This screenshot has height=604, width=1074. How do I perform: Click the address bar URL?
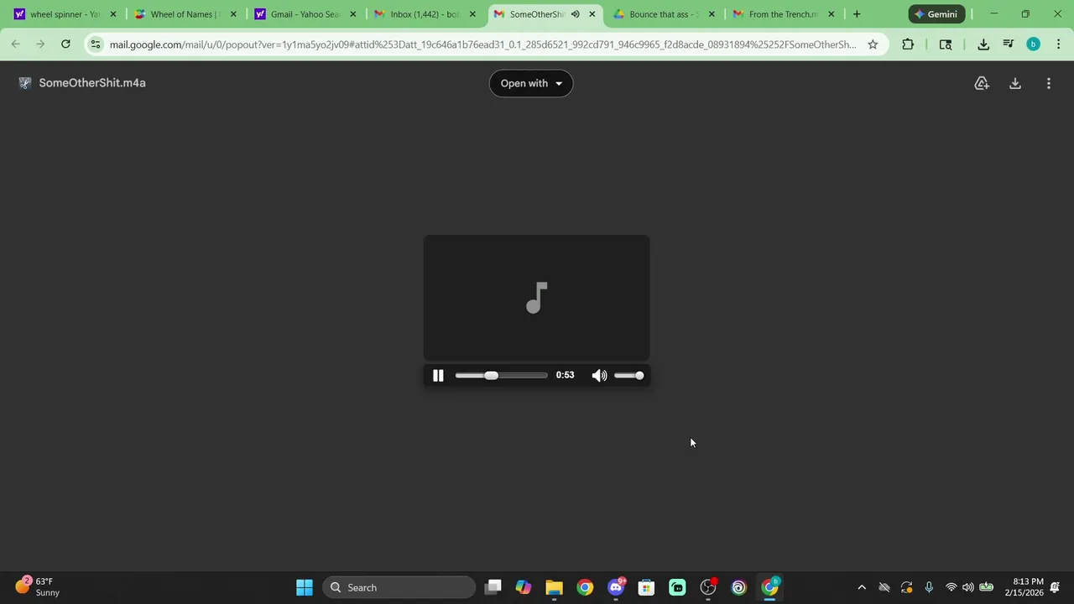tap(482, 44)
